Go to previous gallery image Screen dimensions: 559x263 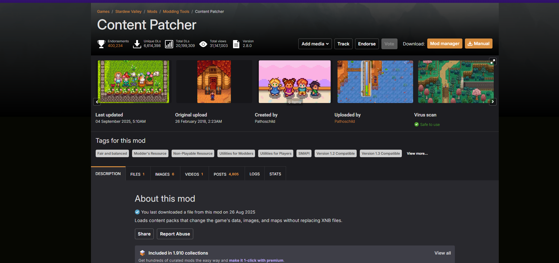click(97, 102)
